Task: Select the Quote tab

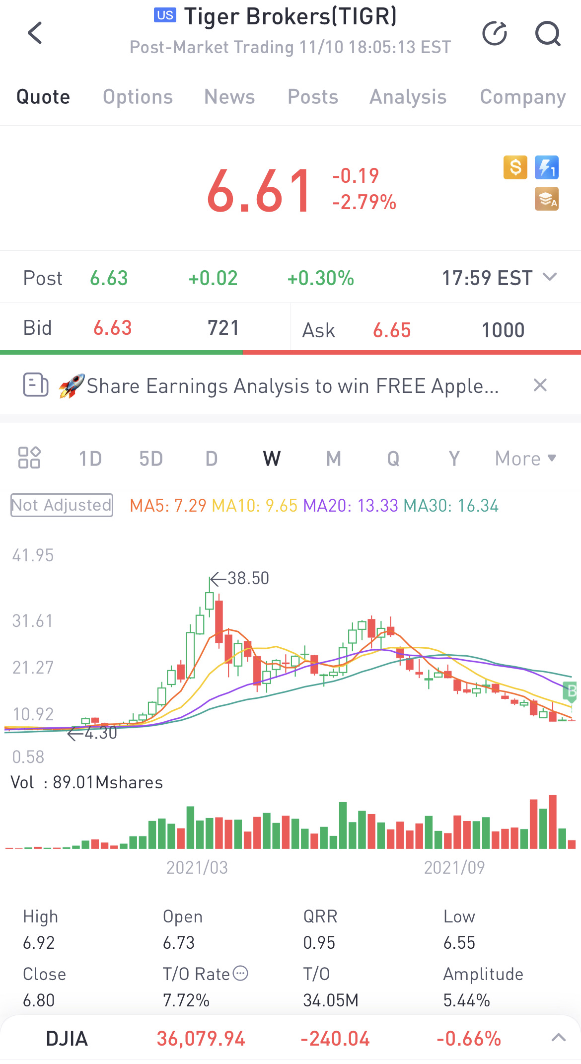Action: 43,97
